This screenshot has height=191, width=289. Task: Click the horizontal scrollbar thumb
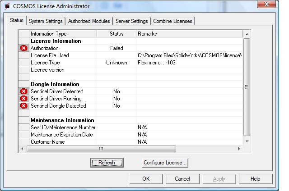tap(101, 149)
